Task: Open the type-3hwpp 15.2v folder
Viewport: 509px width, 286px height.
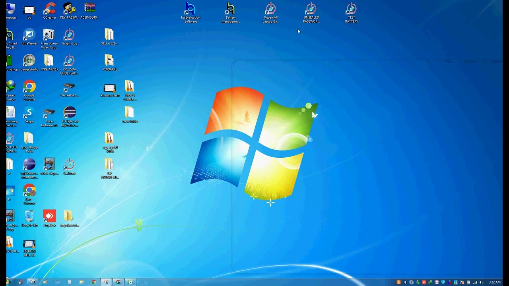Action: point(29,143)
